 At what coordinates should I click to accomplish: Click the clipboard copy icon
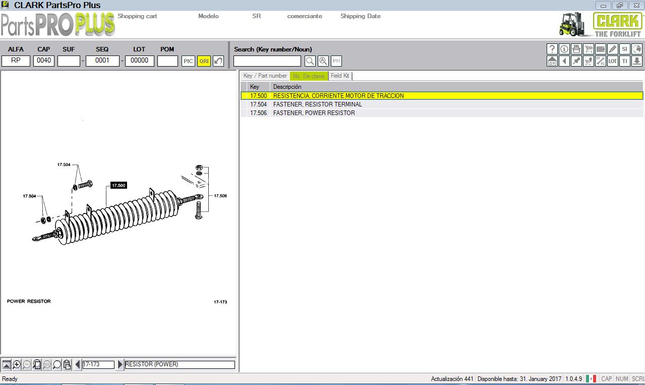coord(67,364)
